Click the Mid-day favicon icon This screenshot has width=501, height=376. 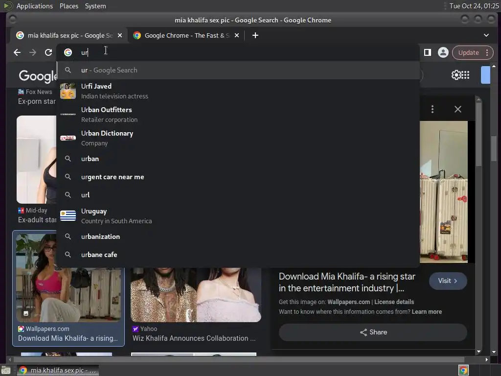[21, 211]
